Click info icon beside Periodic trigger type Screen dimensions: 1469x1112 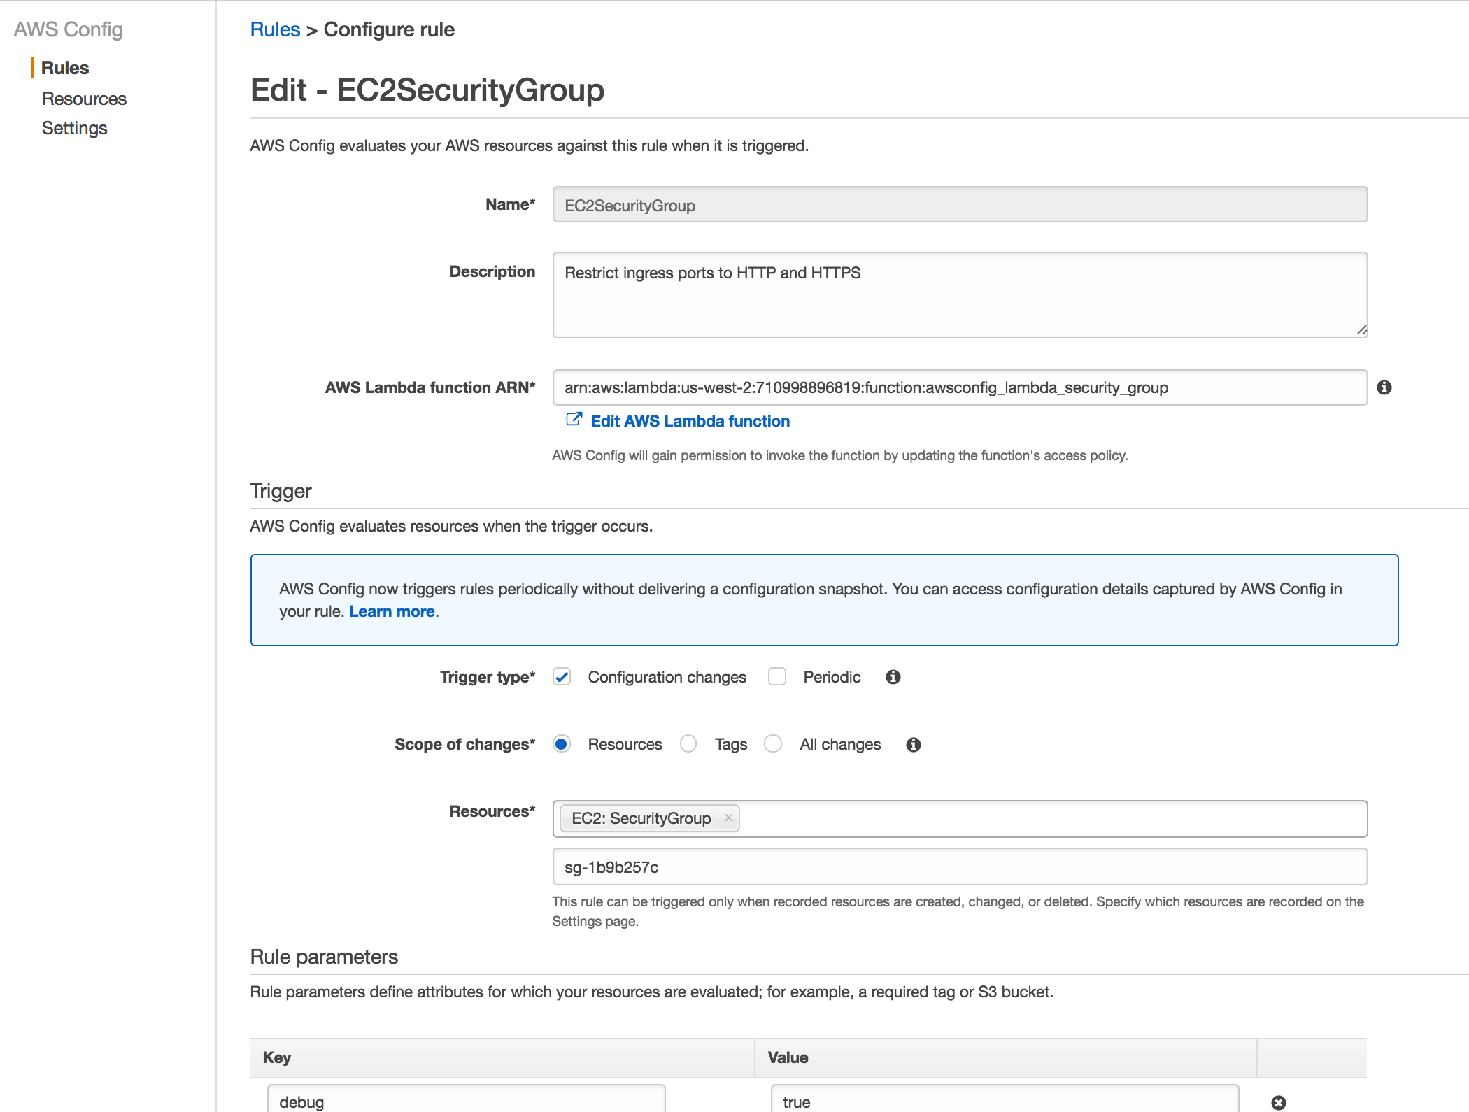pyautogui.click(x=893, y=677)
